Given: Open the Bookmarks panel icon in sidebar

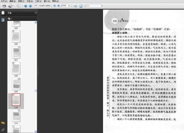Looking at the screenshot, I should click(x=3, y=20).
